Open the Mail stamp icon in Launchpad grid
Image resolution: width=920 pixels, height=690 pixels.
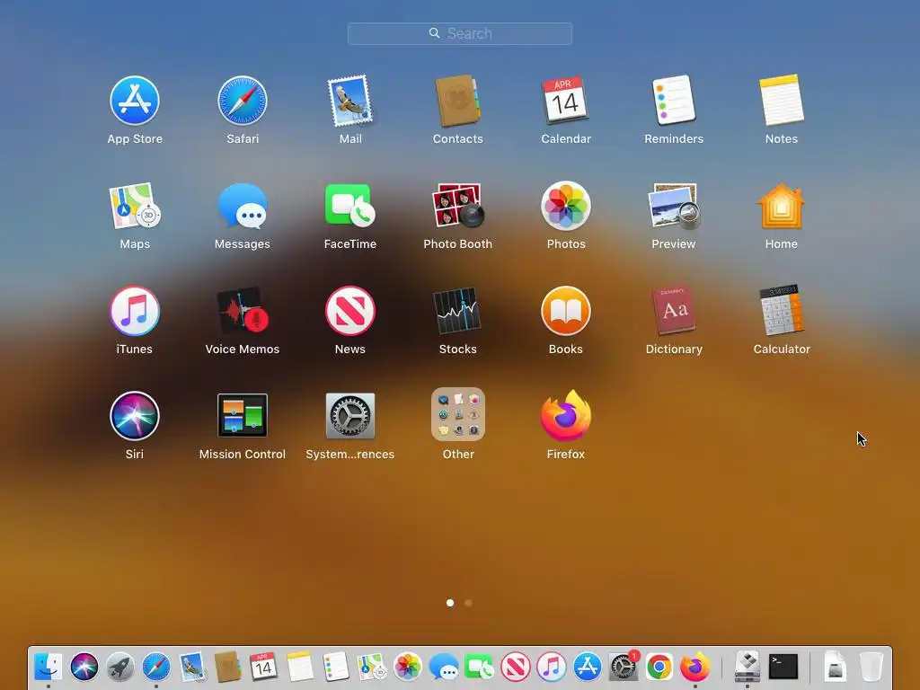tap(350, 101)
